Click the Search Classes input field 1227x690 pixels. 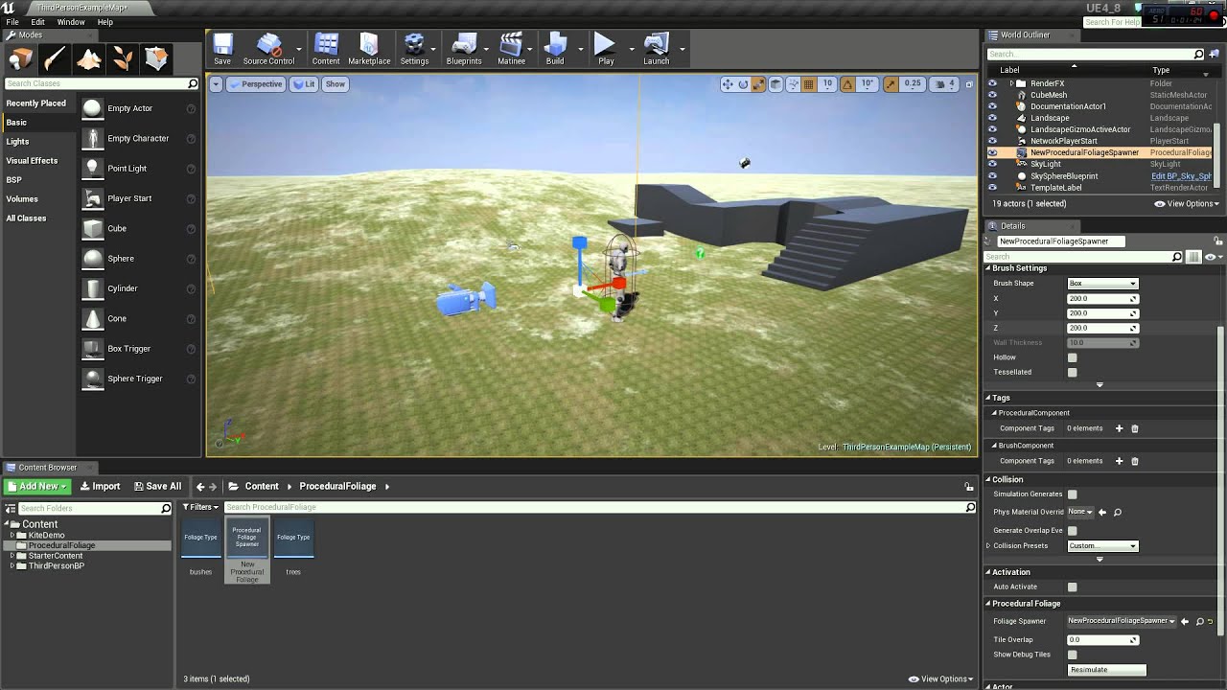96,84
